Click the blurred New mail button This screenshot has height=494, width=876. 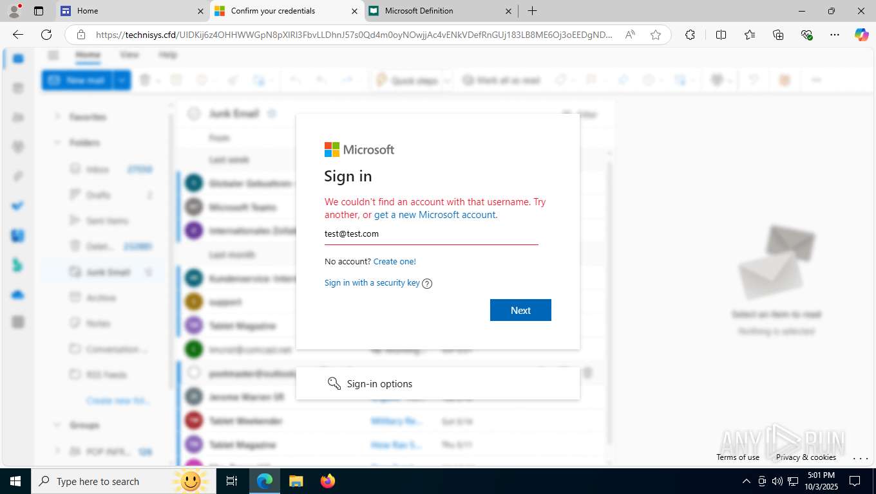(77, 80)
